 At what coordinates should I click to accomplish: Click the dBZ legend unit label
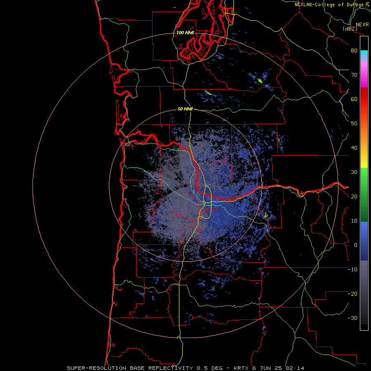coord(350,28)
